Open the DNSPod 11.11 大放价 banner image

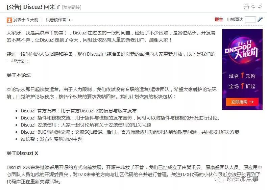coord(242,70)
